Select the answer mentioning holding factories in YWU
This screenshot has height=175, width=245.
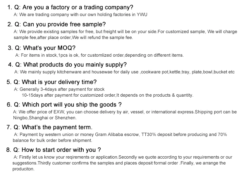click(x=80, y=14)
